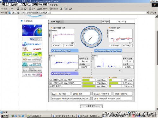Click the OS Microsoft Windows 2000 field
This screenshot has width=158, height=118.
(112, 98)
